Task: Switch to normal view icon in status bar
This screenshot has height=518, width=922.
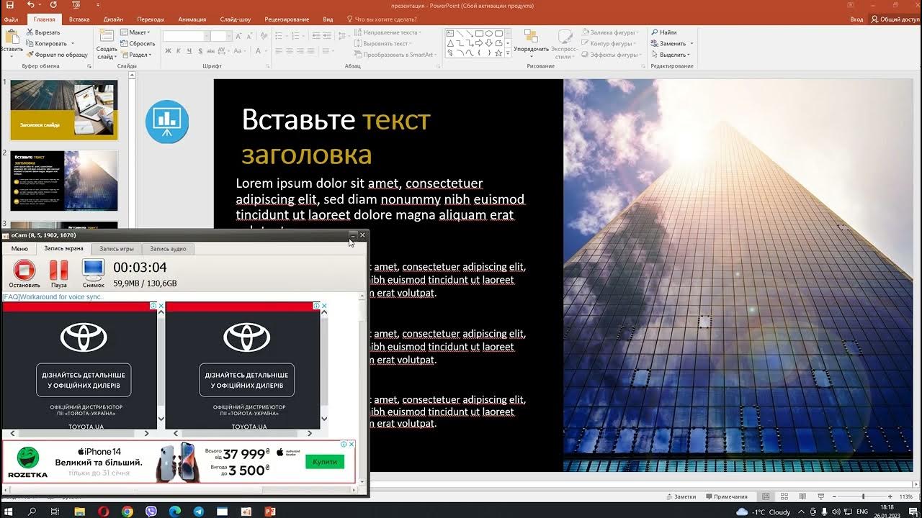Action: (766, 496)
